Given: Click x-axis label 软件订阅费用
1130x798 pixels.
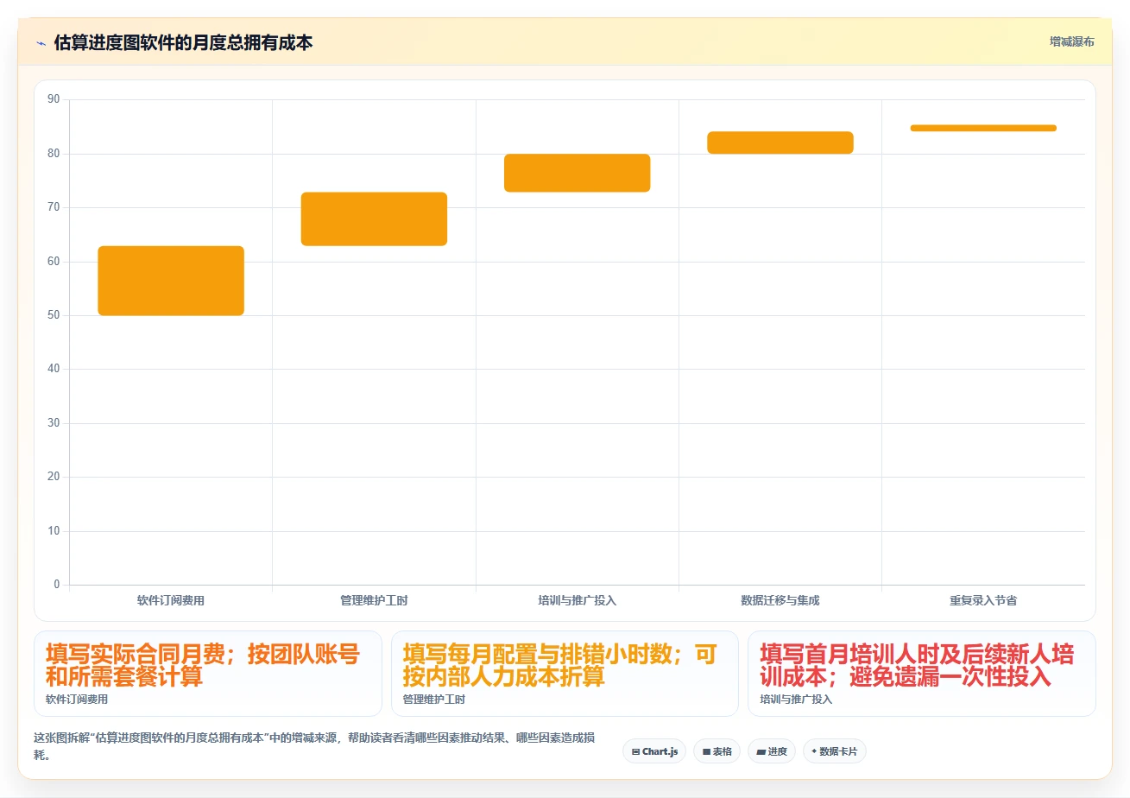Looking at the screenshot, I should [x=171, y=600].
